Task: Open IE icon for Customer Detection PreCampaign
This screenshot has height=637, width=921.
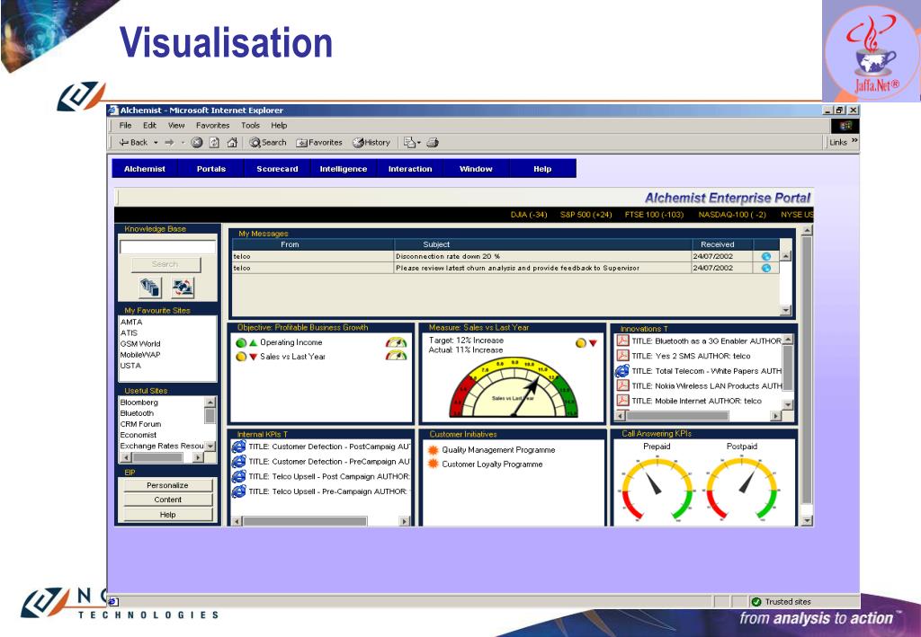Action: pyautogui.click(x=238, y=462)
